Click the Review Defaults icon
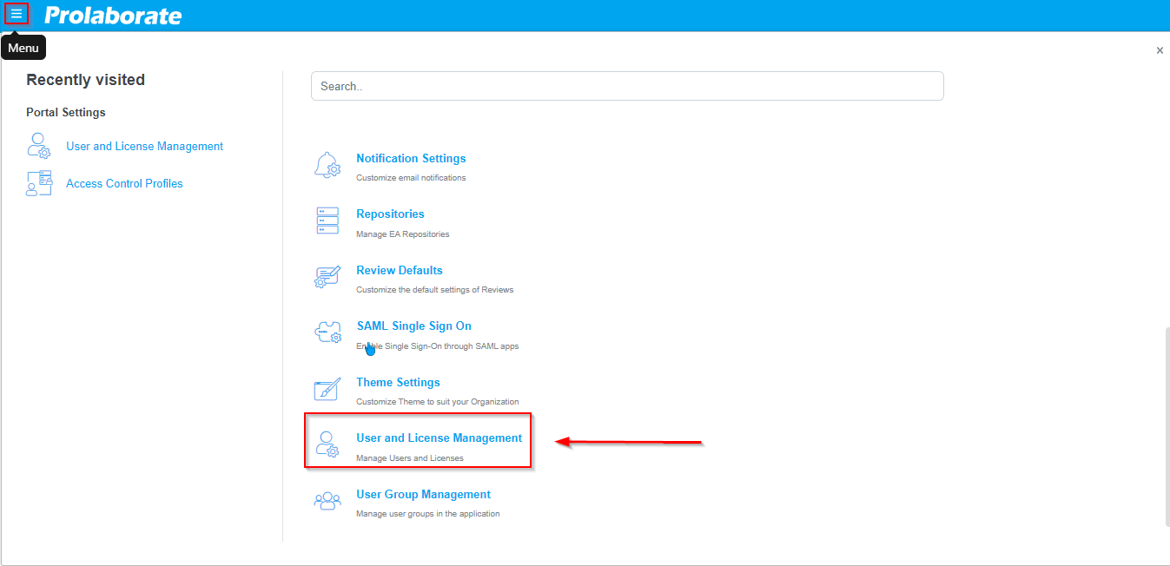 [327, 277]
